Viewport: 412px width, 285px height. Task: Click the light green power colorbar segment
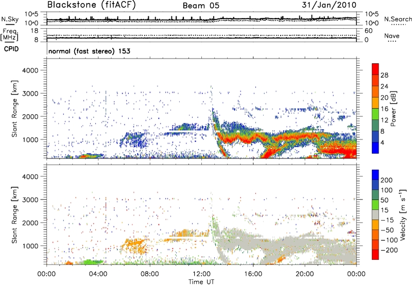tap(375, 114)
